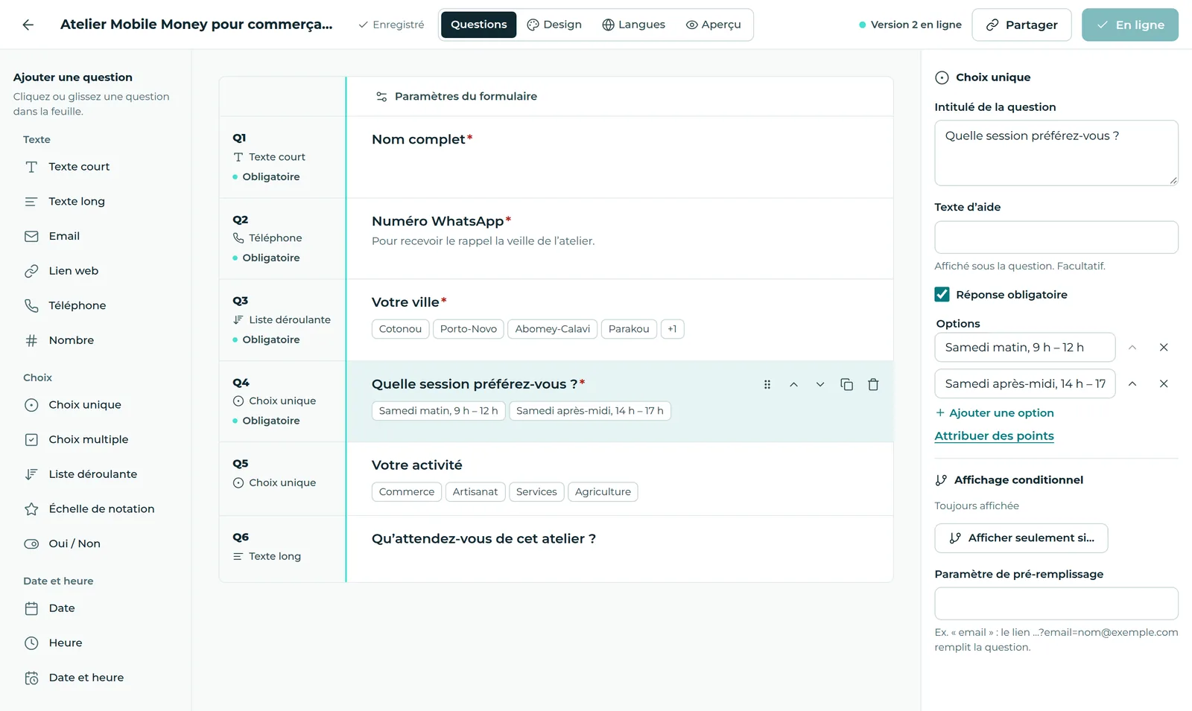The width and height of the screenshot is (1192, 711).
Task: Click Afficher seulement si… button
Action: click(1021, 538)
